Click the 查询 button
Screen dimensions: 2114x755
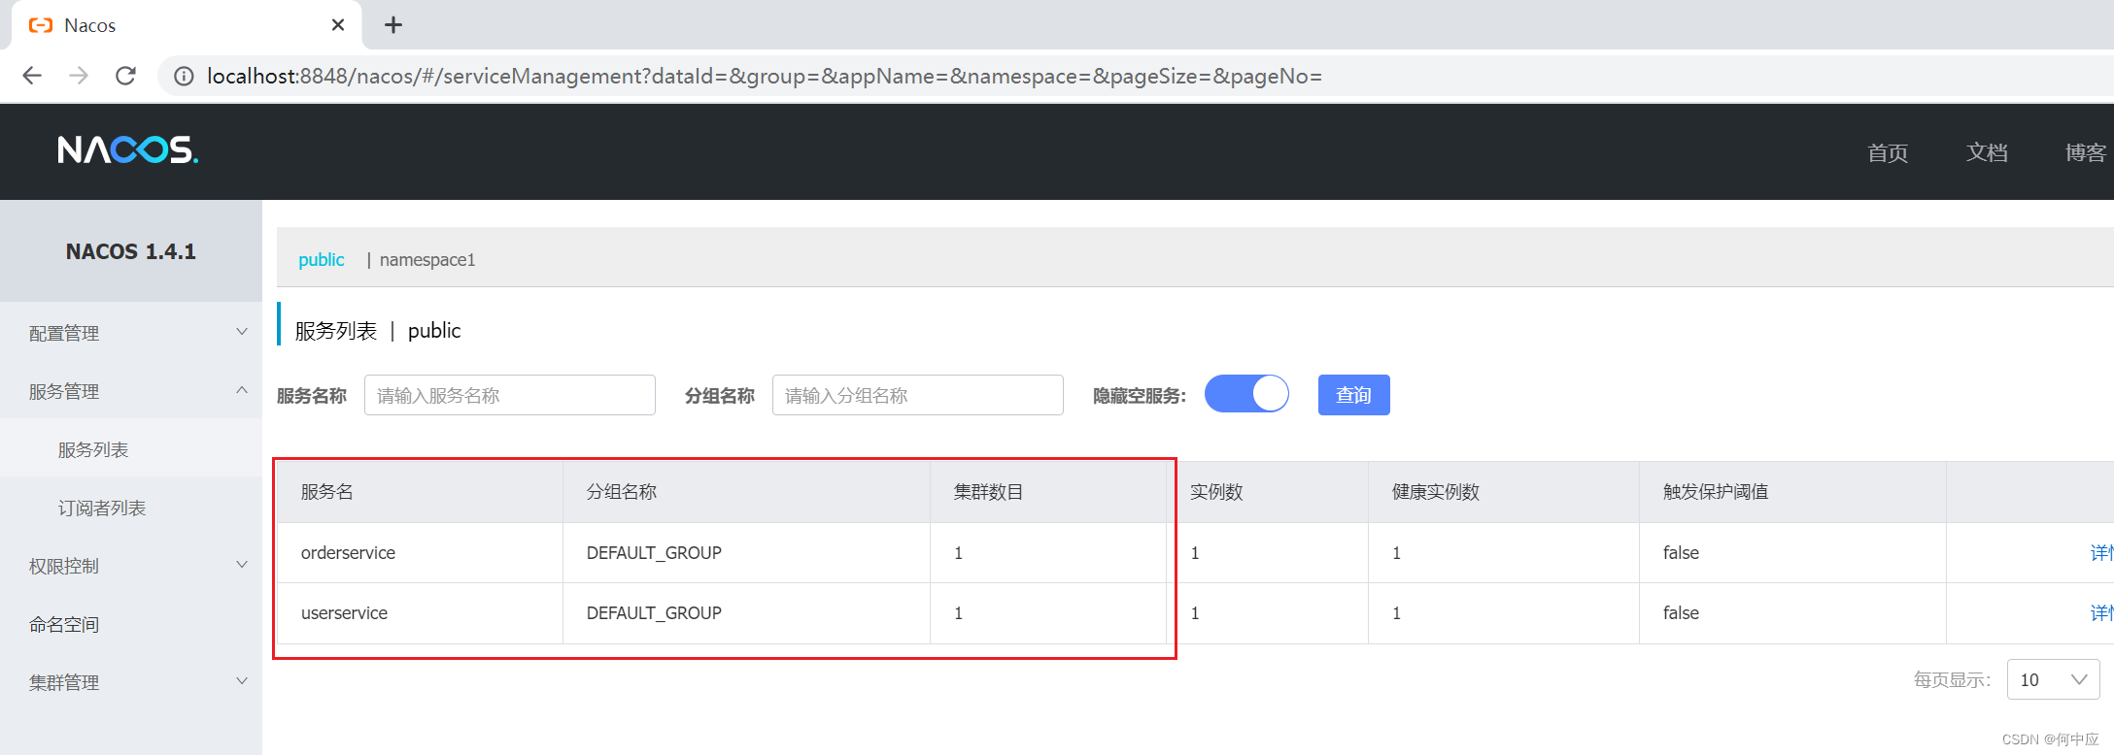click(x=1353, y=395)
